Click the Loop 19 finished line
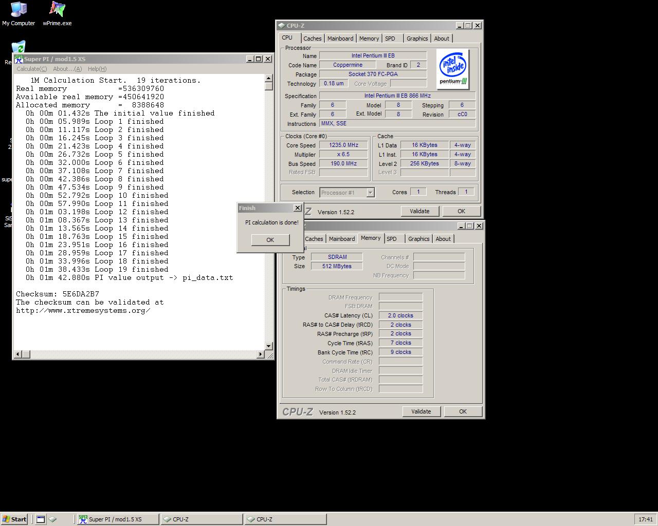Viewport: 658px width, 526px height. [x=97, y=270]
